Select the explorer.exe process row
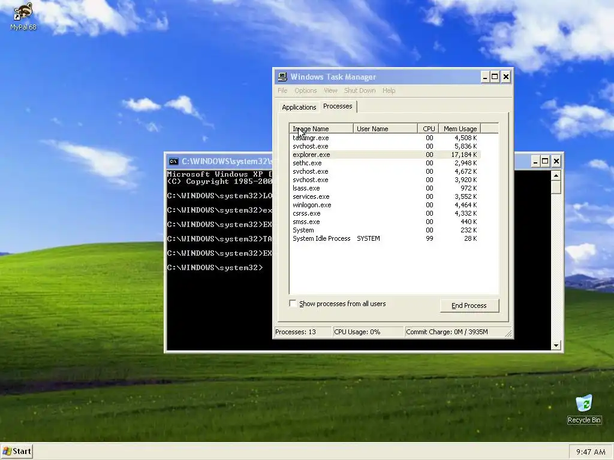614x460 pixels. point(385,155)
